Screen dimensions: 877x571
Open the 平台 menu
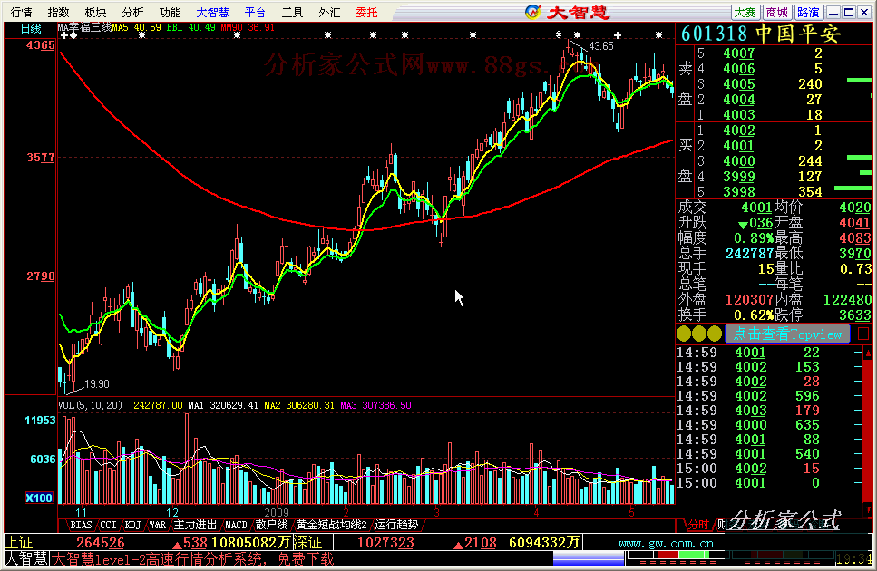tap(255, 13)
